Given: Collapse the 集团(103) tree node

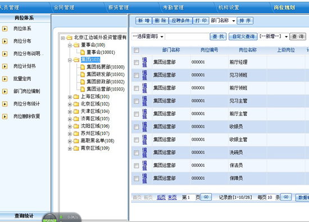Looking at the screenshot, I should coord(70,60).
